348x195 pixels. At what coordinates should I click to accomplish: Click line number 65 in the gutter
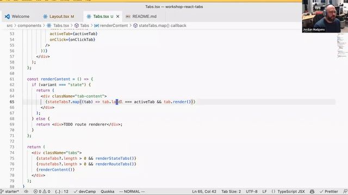(x=12, y=102)
